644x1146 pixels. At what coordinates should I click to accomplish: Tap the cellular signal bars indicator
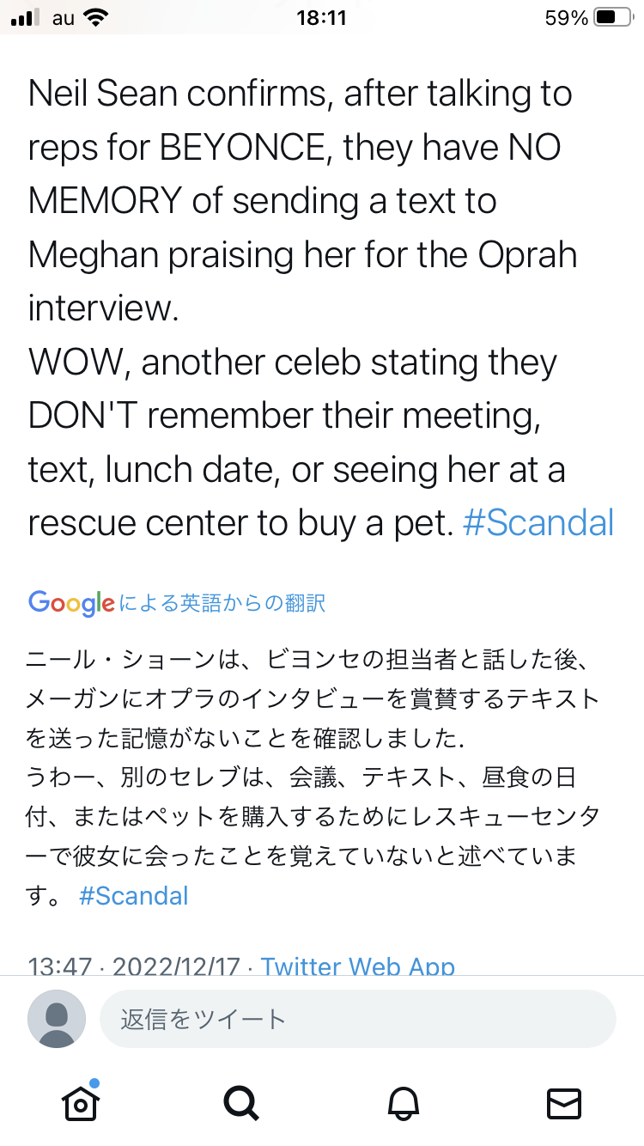tap(26, 18)
